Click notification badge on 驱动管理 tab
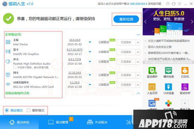 [x=71, y=119]
